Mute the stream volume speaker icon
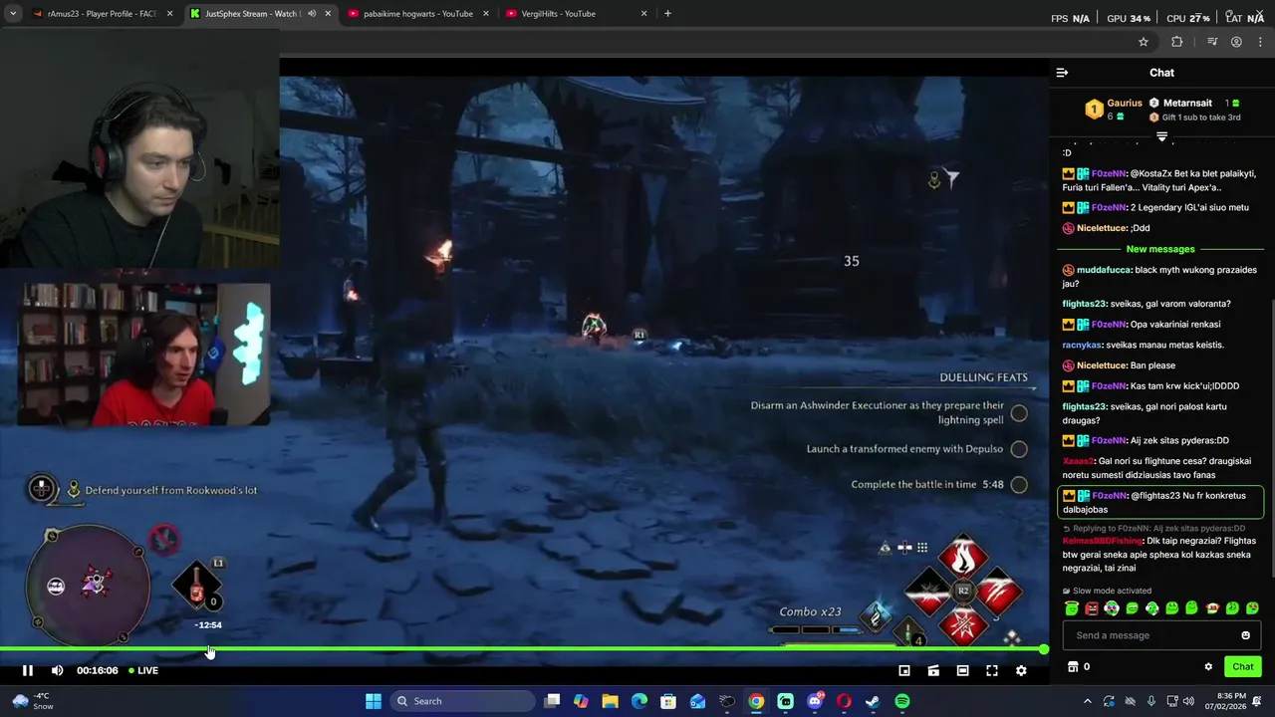 (57, 670)
